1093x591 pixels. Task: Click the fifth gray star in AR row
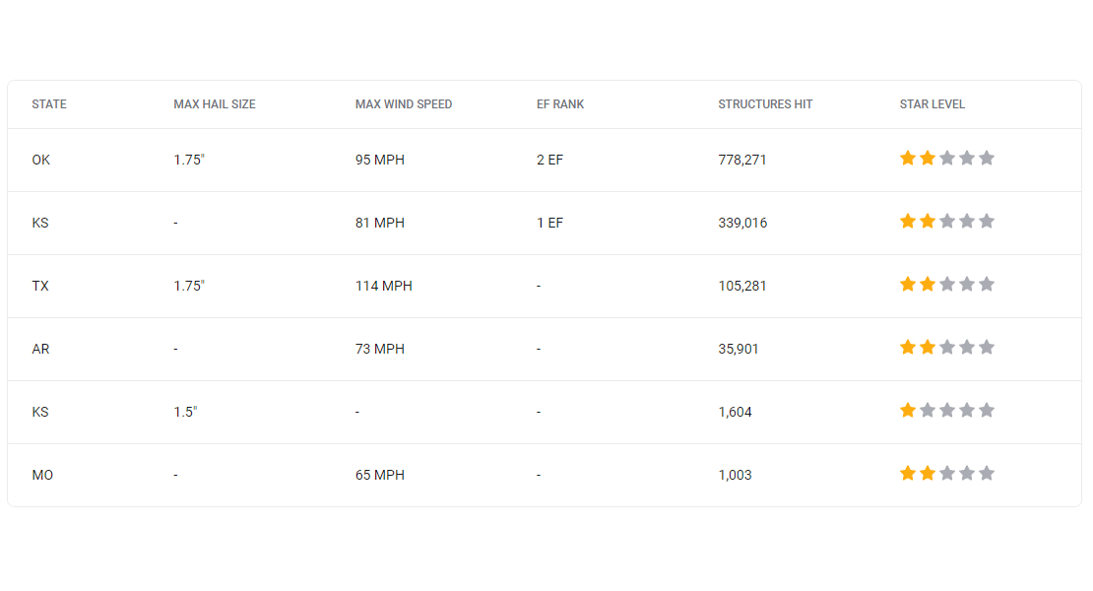(x=987, y=347)
